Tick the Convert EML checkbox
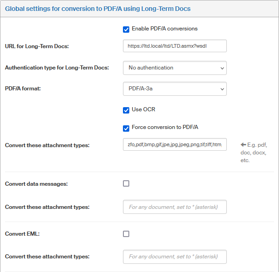Image resolution: width=279 pixels, height=272 pixels. (126, 233)
